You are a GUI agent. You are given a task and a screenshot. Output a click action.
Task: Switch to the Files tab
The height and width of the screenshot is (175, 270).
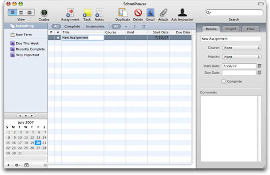250,29
